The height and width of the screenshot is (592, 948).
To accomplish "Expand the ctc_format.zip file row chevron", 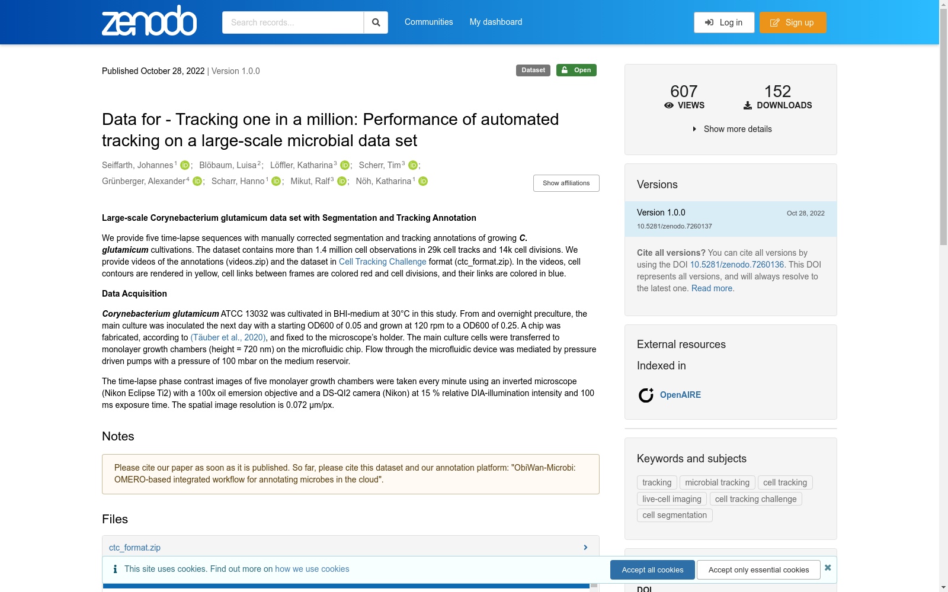I will [585, 548].
